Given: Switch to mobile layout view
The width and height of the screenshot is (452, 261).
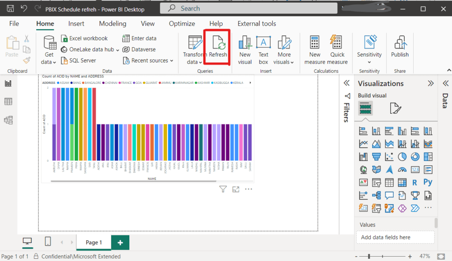Looking at the screenshot, I should click(48, 242).
